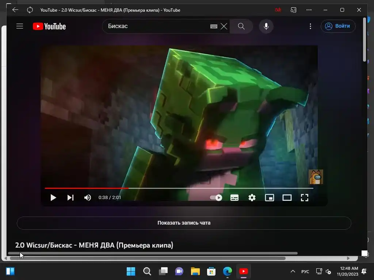The width and height of the screenshot is (374, 280).
Task: Click the cast icon in title bar
Action: click(293, 10)
